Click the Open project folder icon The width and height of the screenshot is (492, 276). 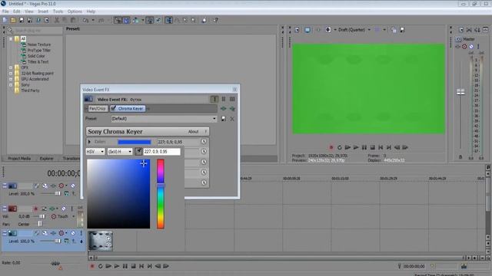tap(13, 20)
